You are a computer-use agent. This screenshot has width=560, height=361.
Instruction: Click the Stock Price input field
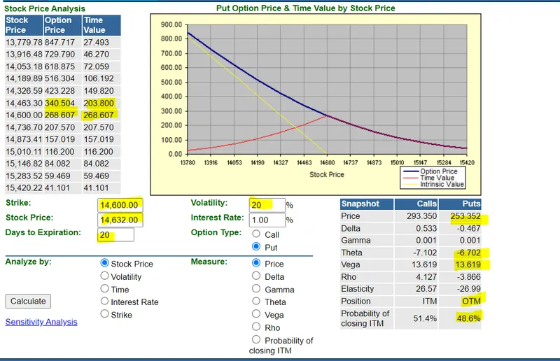coord(120,220)
